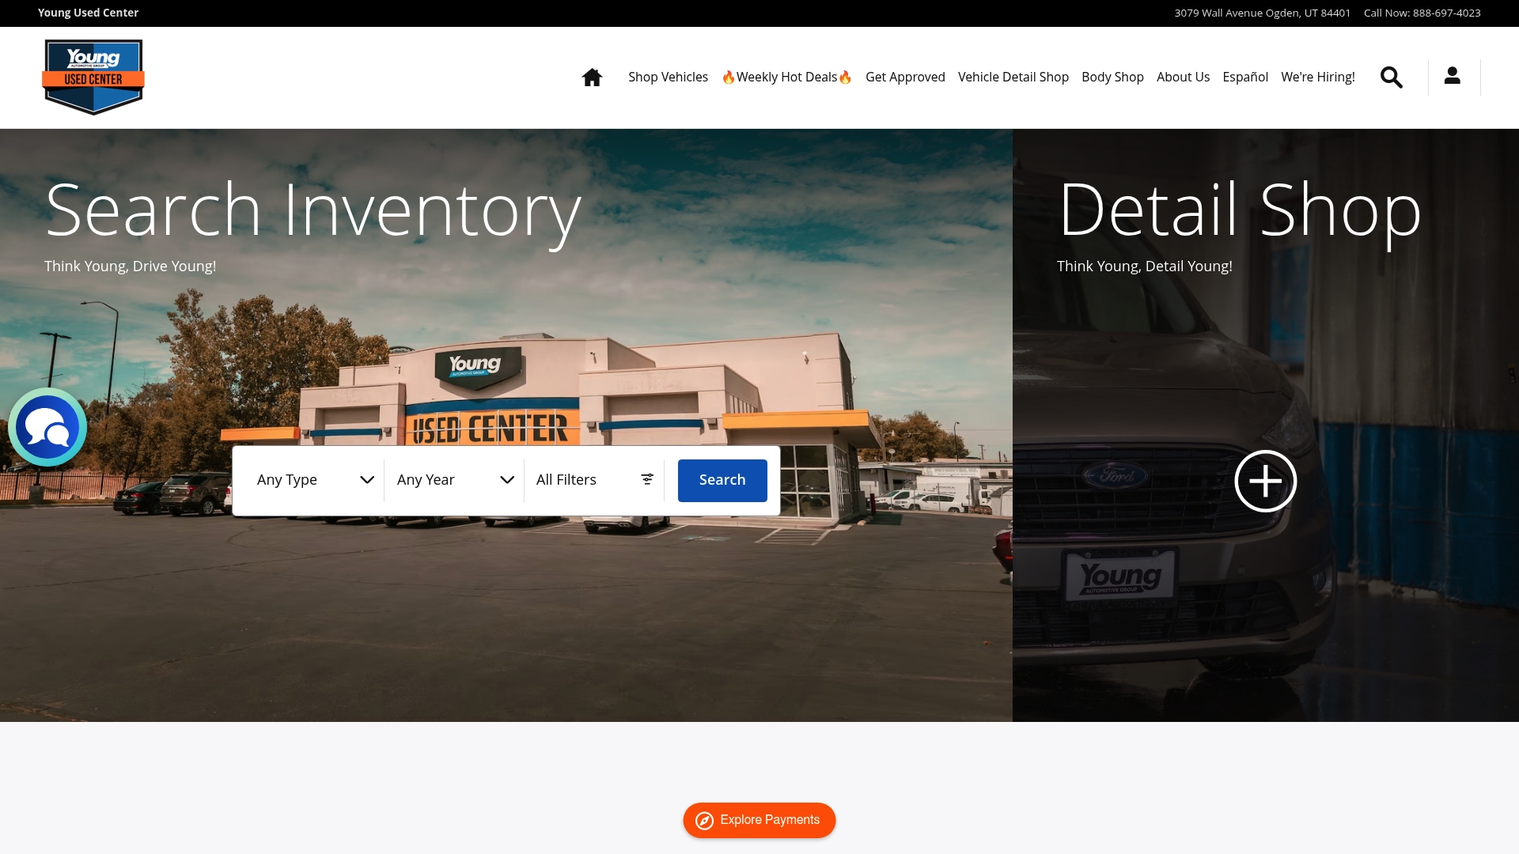Open the Shop Vehicles menu
Image resolution: width=1519 pixels, height=854 pixels.
pos(668,77)
